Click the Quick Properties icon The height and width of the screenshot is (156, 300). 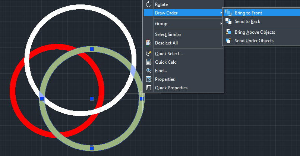click(x=148, y=88)
